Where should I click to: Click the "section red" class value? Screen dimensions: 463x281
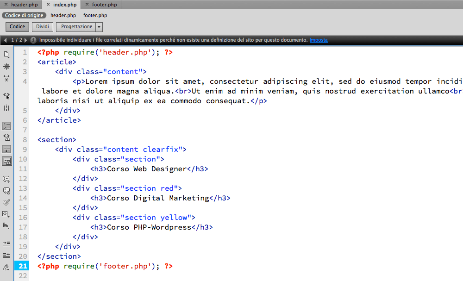pyautogui.click(x=149, y=188)
